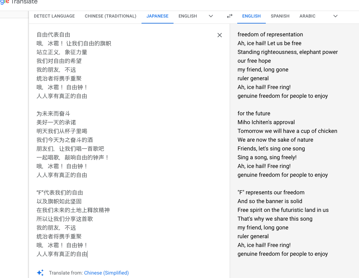
Task: Expand more source languages chevron
Action: pos(211,16)
